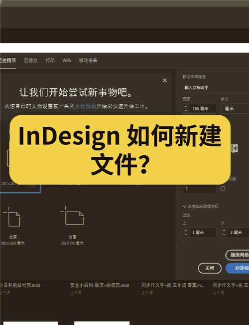Click the 关闭 button
249x325 pixels.
tap(210, 268)
